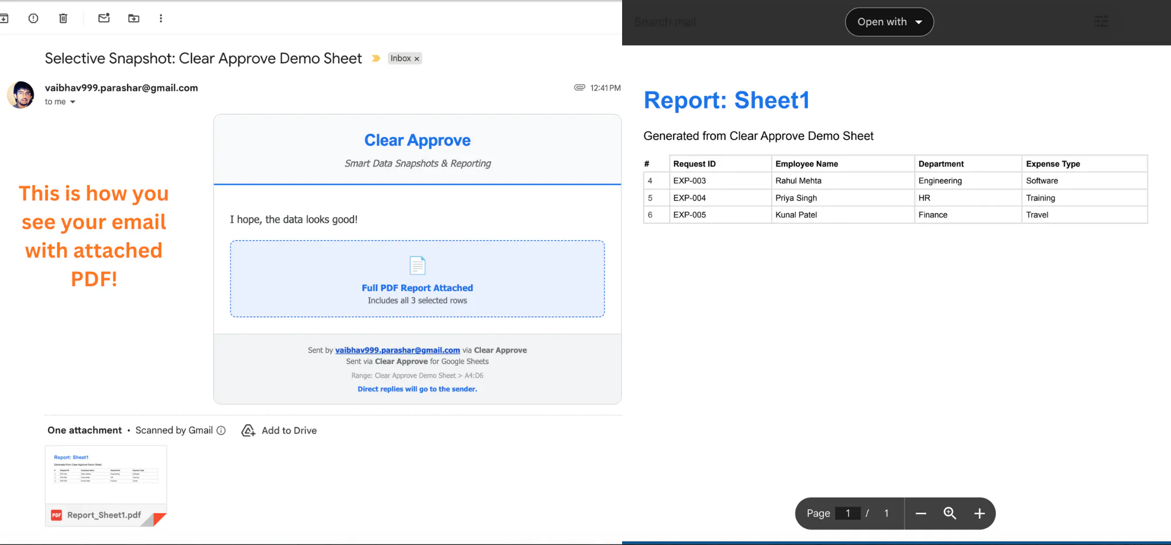This screenshot has height=545, width=1171.
Task: Click 'Generated from Clear Approve Demo Sheet' subtitle
Action: tap(758, 136)
